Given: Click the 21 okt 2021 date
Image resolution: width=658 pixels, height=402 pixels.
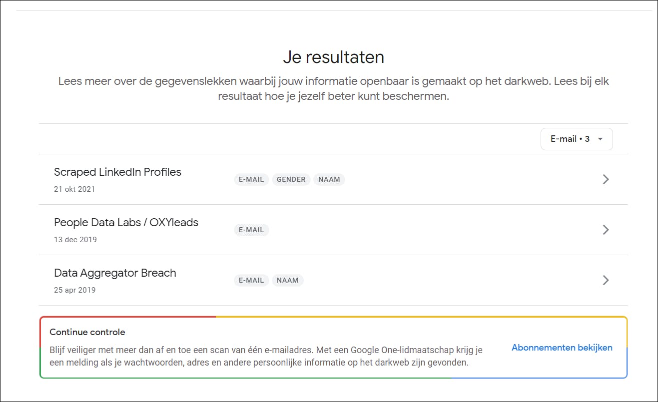Looking at the screenshot, I should [x=74, y=189].
